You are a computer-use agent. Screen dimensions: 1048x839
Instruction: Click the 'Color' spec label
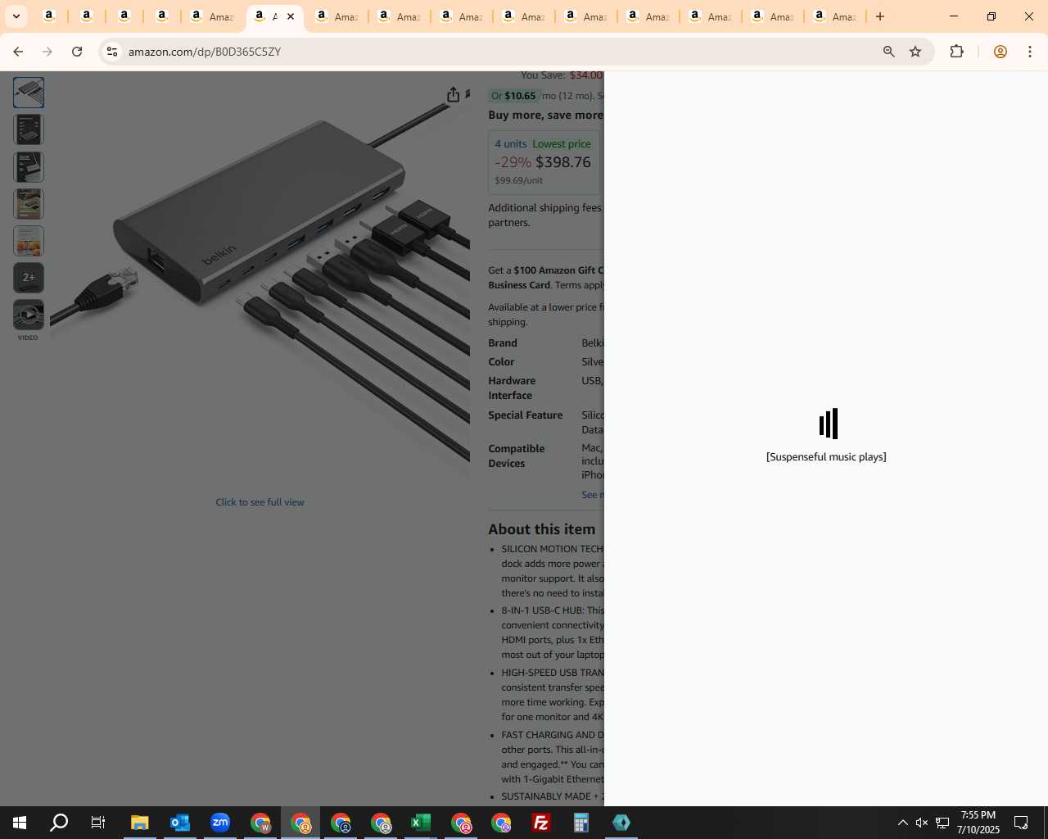click(x=501, y=362)
